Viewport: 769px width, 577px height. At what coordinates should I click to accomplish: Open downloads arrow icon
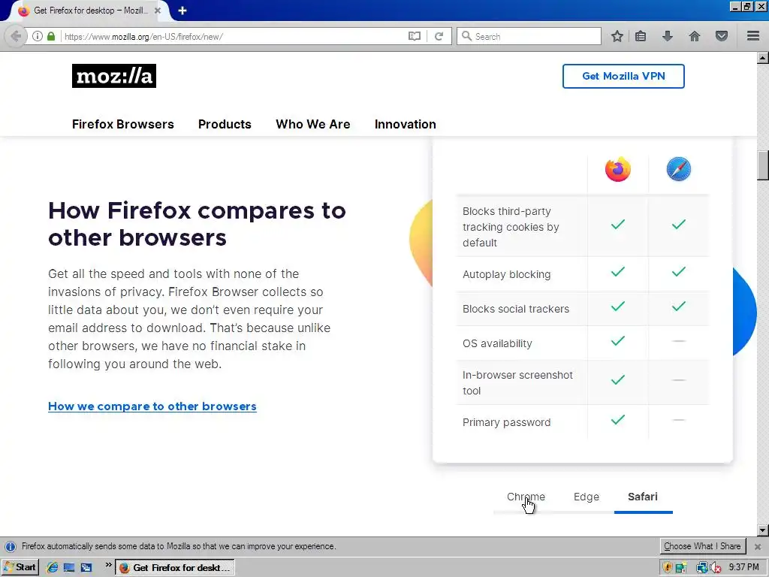pos(668,36)
